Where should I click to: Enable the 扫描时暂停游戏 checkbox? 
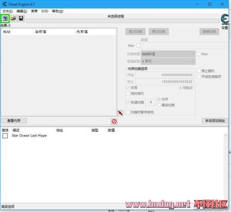(128, 112)
